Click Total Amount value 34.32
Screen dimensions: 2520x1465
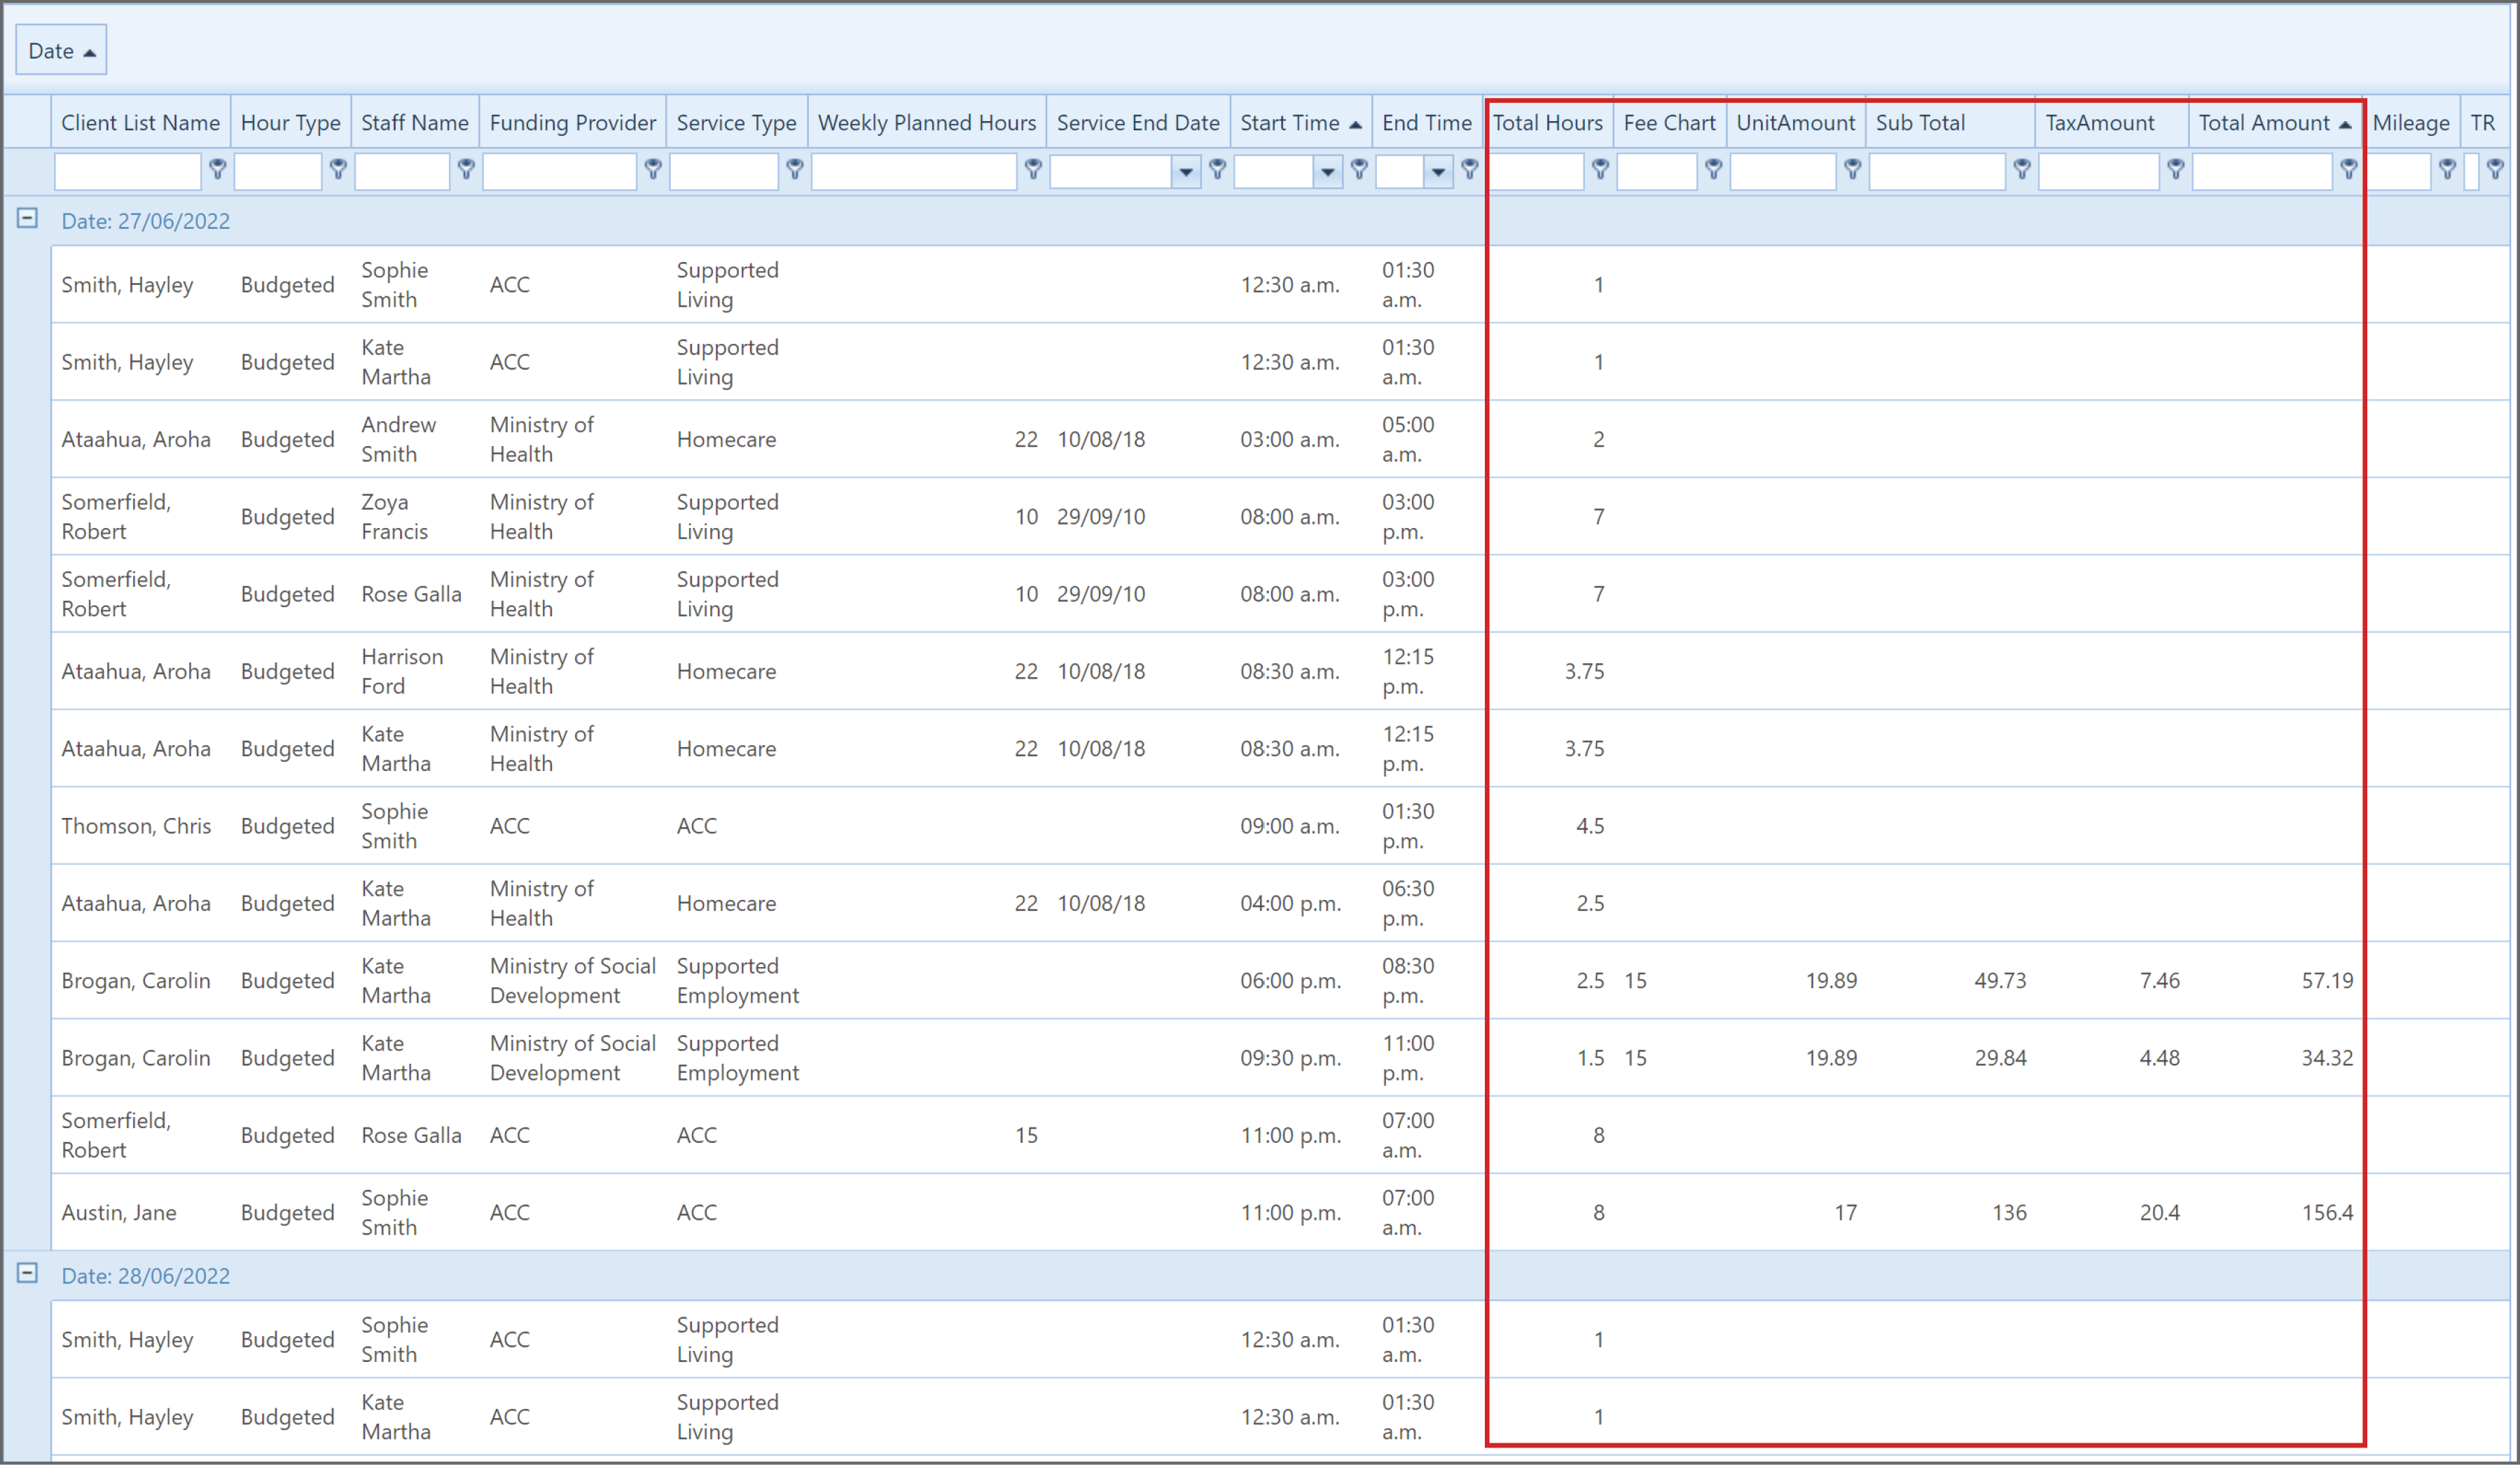(x=2327, y=1057)
